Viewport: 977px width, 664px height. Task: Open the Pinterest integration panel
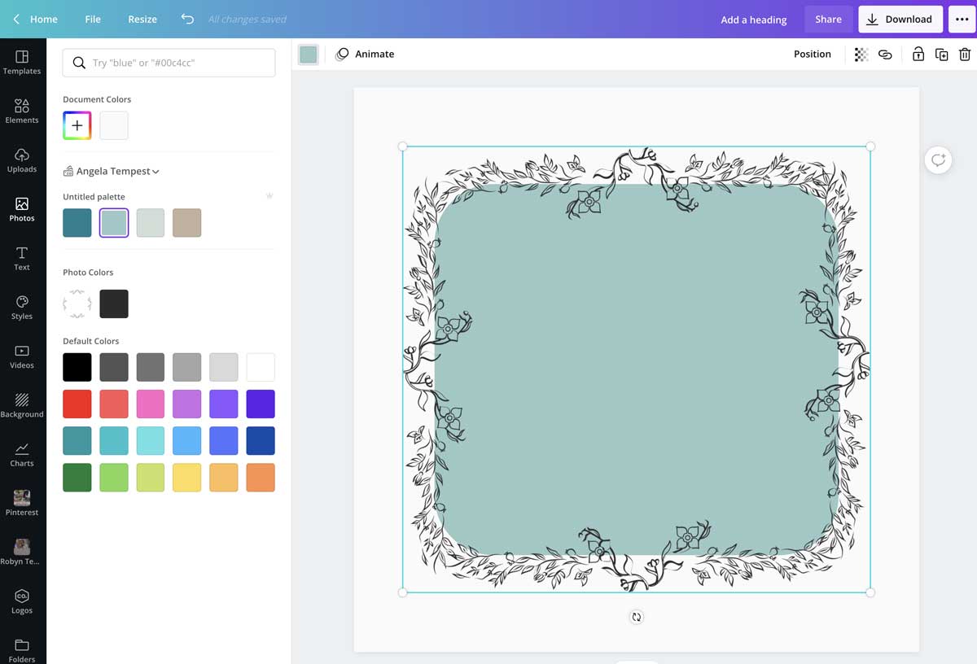(22, 503)
